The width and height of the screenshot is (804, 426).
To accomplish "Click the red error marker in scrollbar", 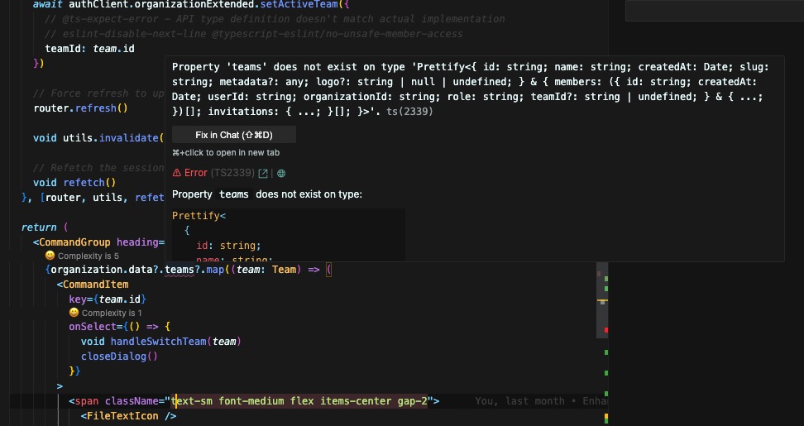I will pyautogui.click(x=606, y=330).
